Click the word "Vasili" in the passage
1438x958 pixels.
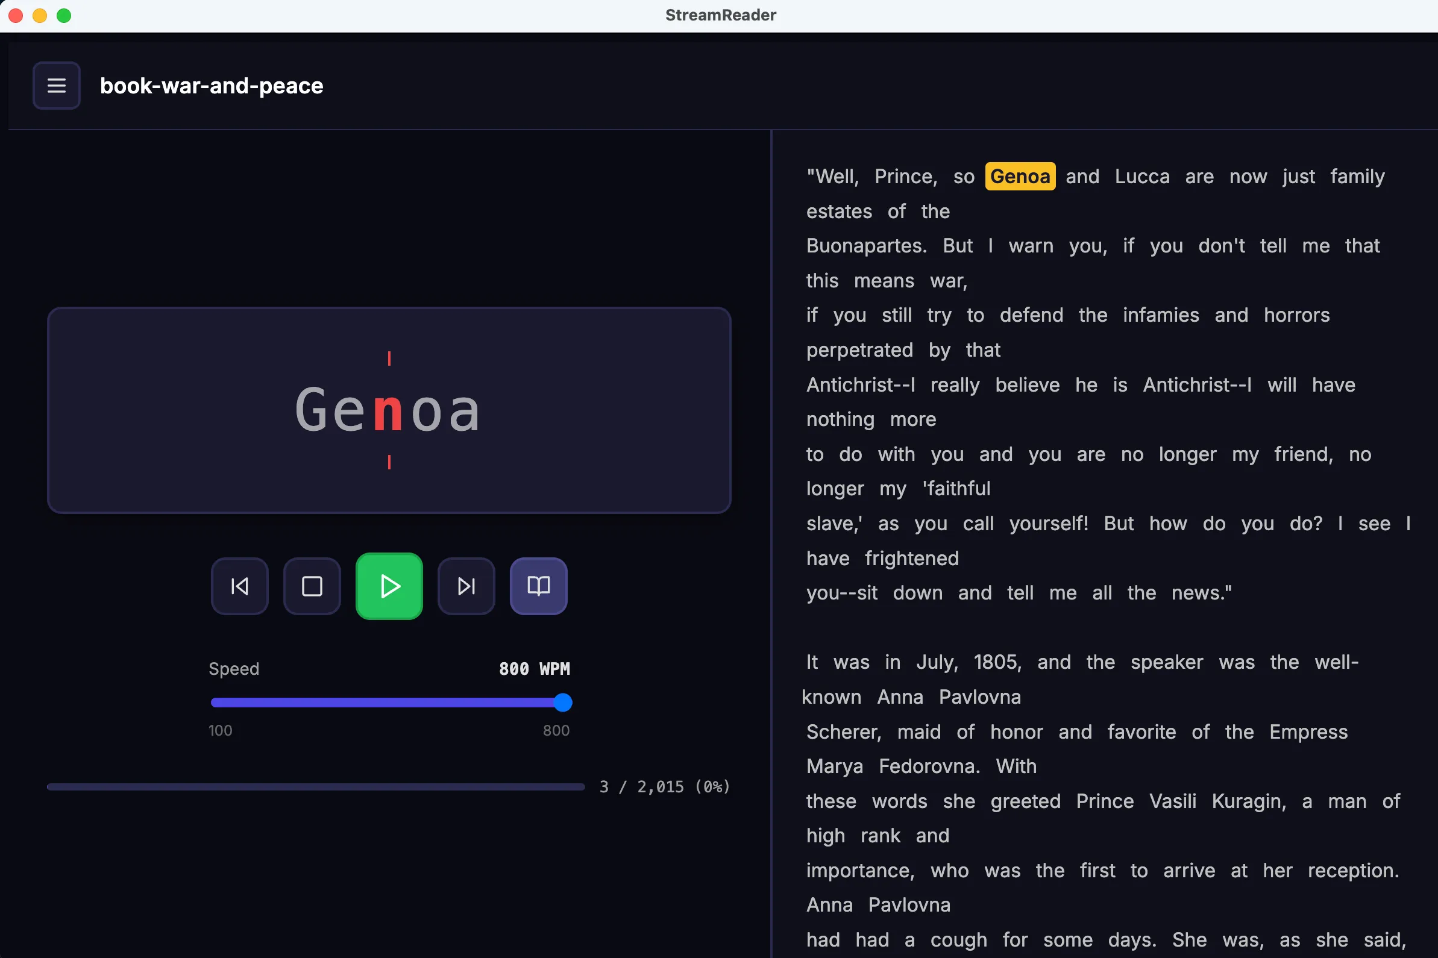click(1172, 801)
